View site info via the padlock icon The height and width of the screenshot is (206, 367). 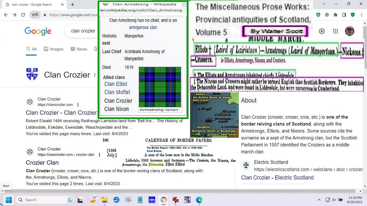click(x=45, y=15)
